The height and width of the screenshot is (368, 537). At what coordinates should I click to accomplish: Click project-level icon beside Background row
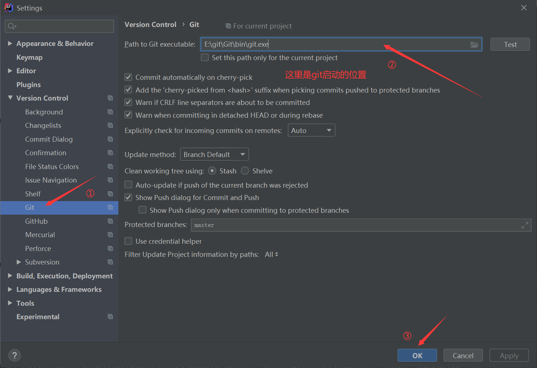[110, 112]
